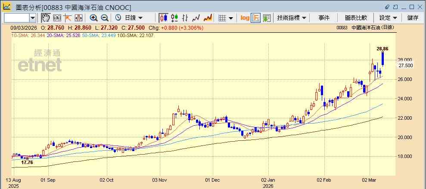The image size is (426, 189).
Task: Open the 技術指標 dropdown menu
Action: tap(292, 18)
